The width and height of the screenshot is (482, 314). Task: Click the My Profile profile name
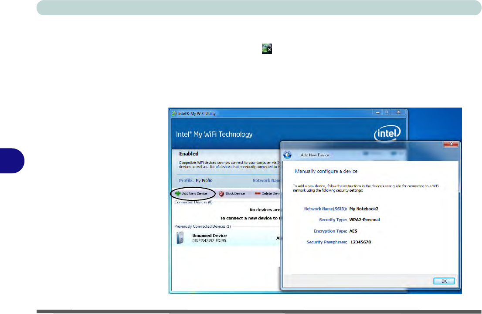pos(204,180)
